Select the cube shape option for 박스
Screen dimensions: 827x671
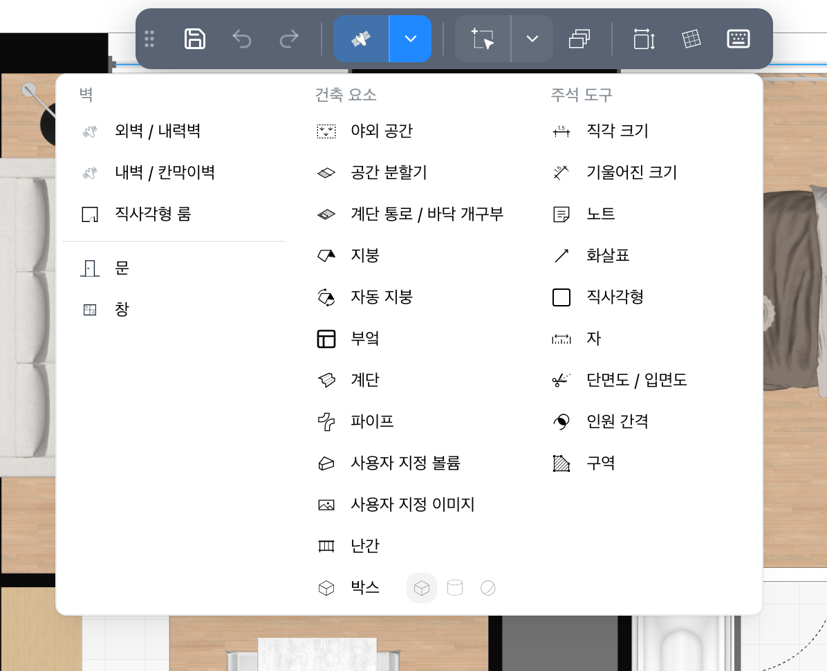point(421,588)
